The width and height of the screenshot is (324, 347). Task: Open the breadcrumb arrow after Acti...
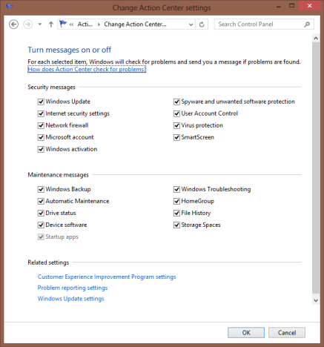click(99, 24)
